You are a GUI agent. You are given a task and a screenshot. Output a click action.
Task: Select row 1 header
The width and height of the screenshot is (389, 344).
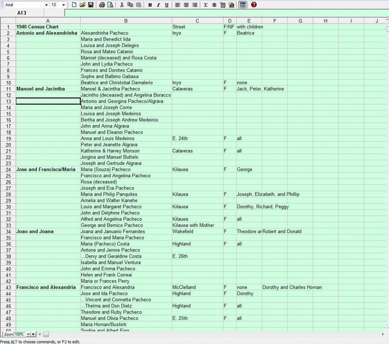point(8,27)
